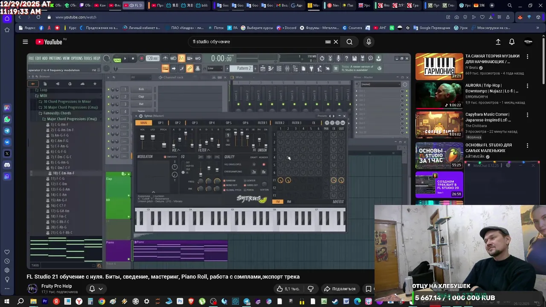Screen dimensions: 546x307
Task: Toggle the SONG mode switch in FL Studio
Action: (117, 59)
